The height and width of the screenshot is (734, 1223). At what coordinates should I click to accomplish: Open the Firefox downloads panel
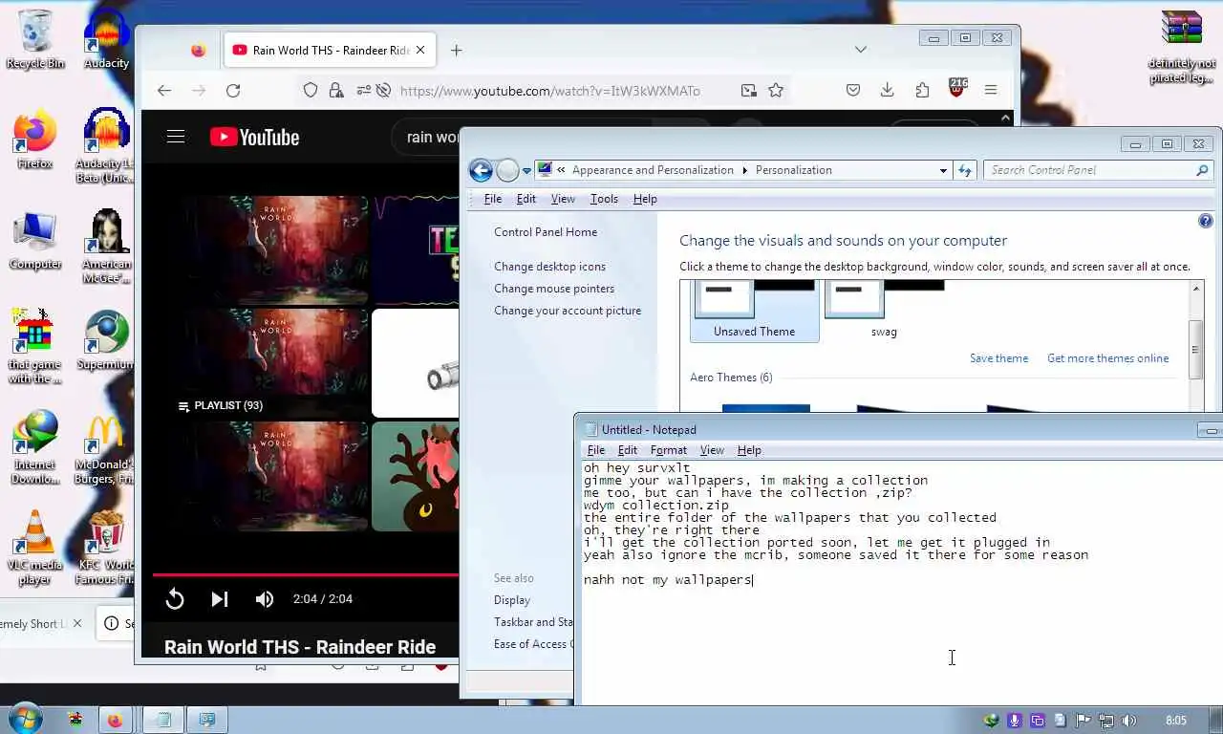click(x=888, y=90)
